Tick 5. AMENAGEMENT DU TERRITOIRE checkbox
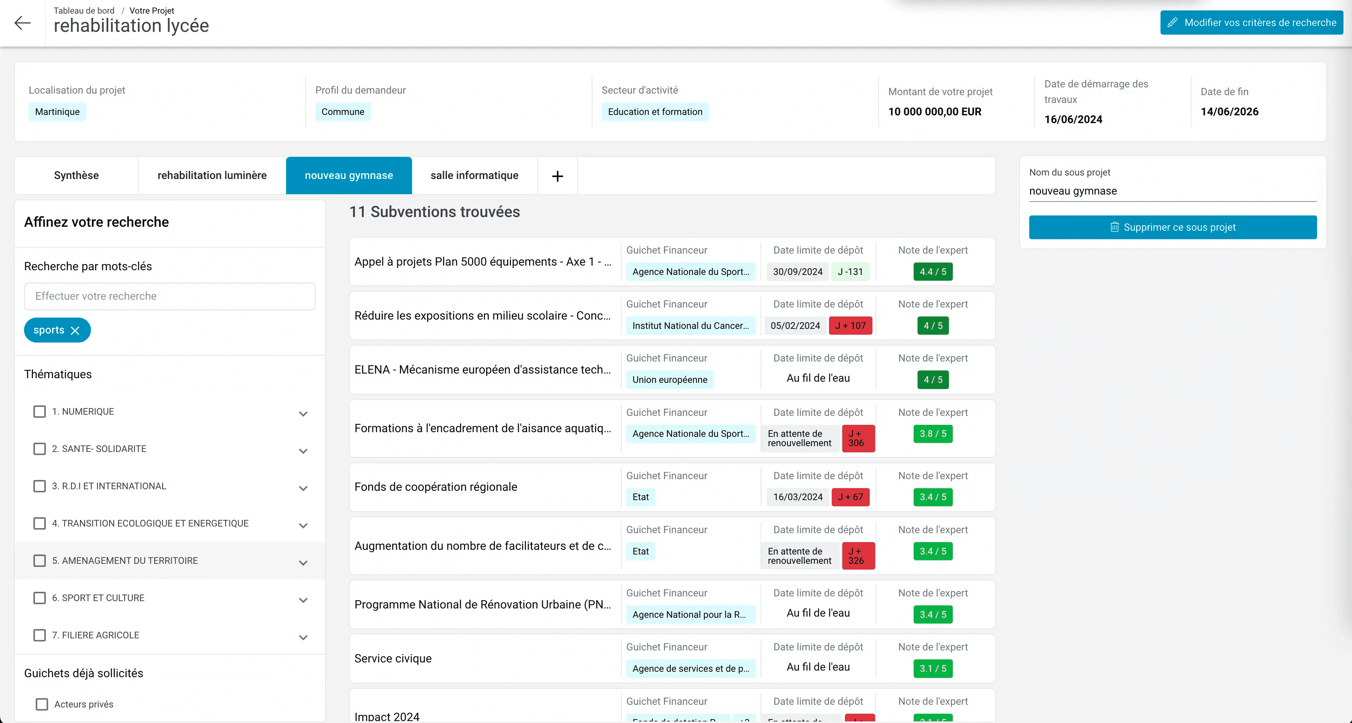The width and height of the screenshot is (1352, 723). (x=39, y=560)
